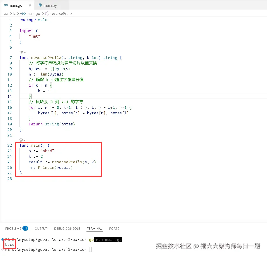
Task: Click the comment on line 11
Action: (56, 80)
